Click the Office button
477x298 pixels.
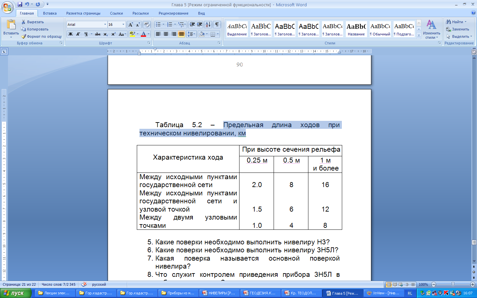tap(7, 7)
